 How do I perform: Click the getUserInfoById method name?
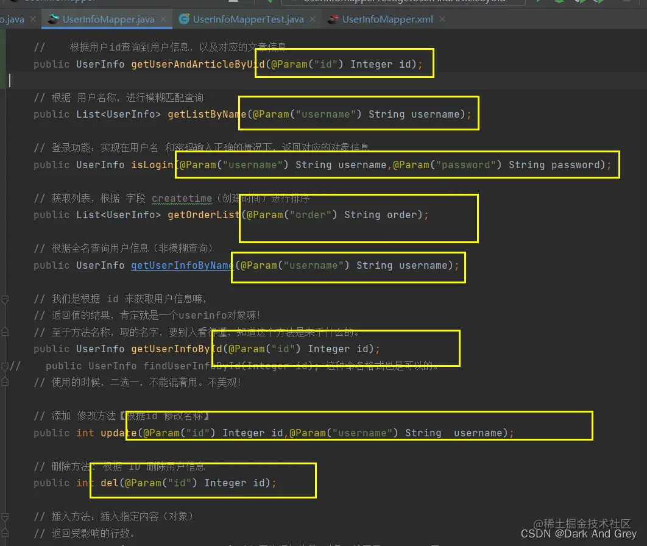tap(177, 349)
